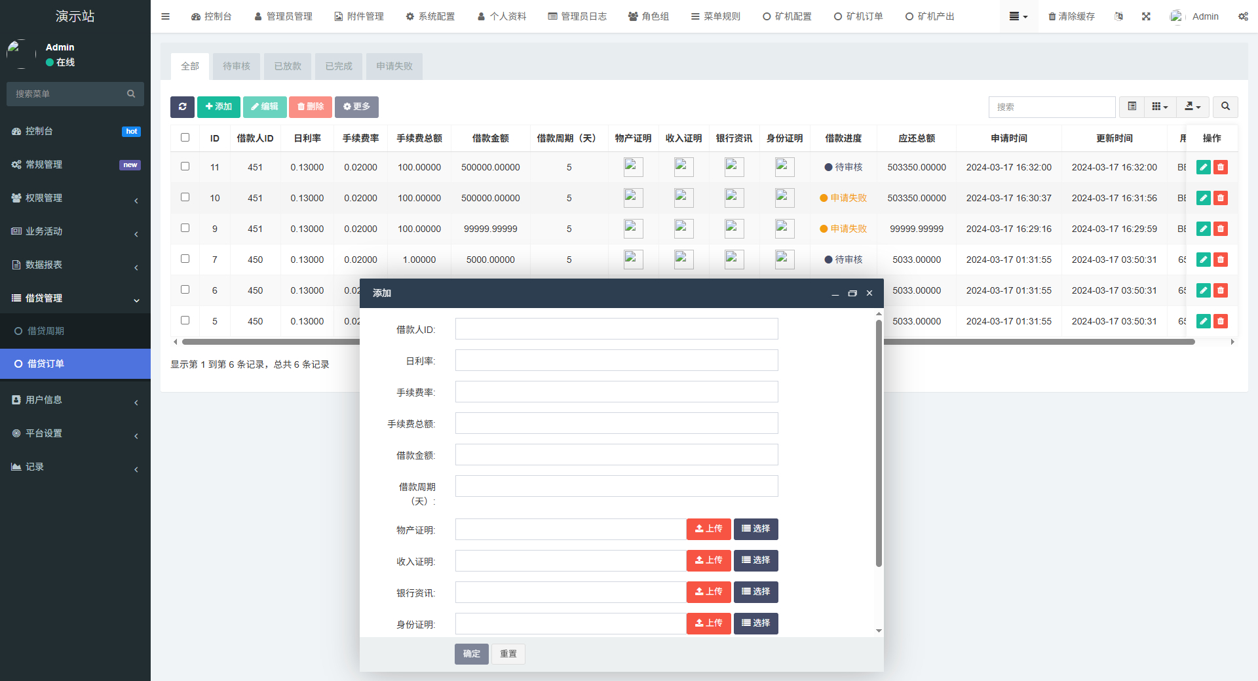Click the search magnifier beside the search box

(x=1225, y=107)
